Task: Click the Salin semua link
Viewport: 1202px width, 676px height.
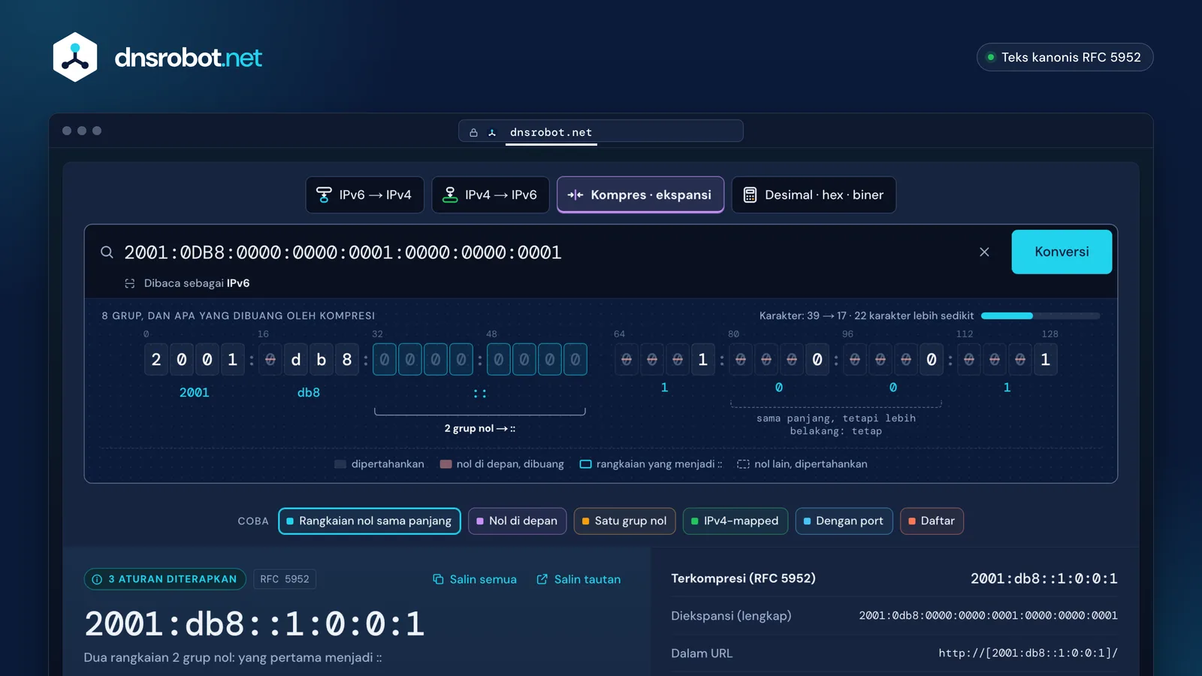Action: click(475, 579)
